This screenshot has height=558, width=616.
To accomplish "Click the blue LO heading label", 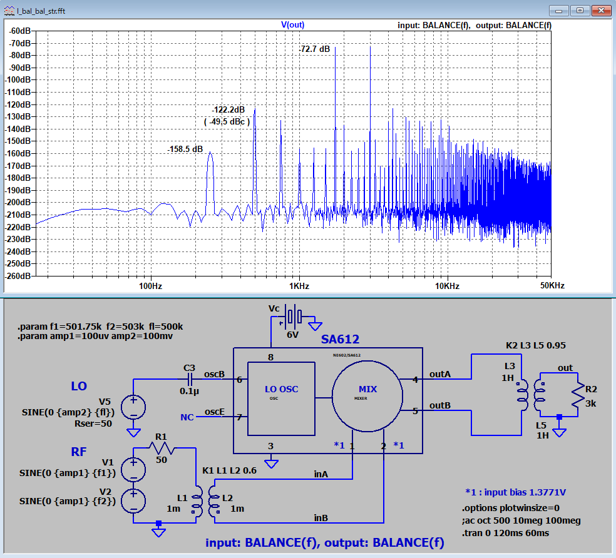I will pos(79,386).
